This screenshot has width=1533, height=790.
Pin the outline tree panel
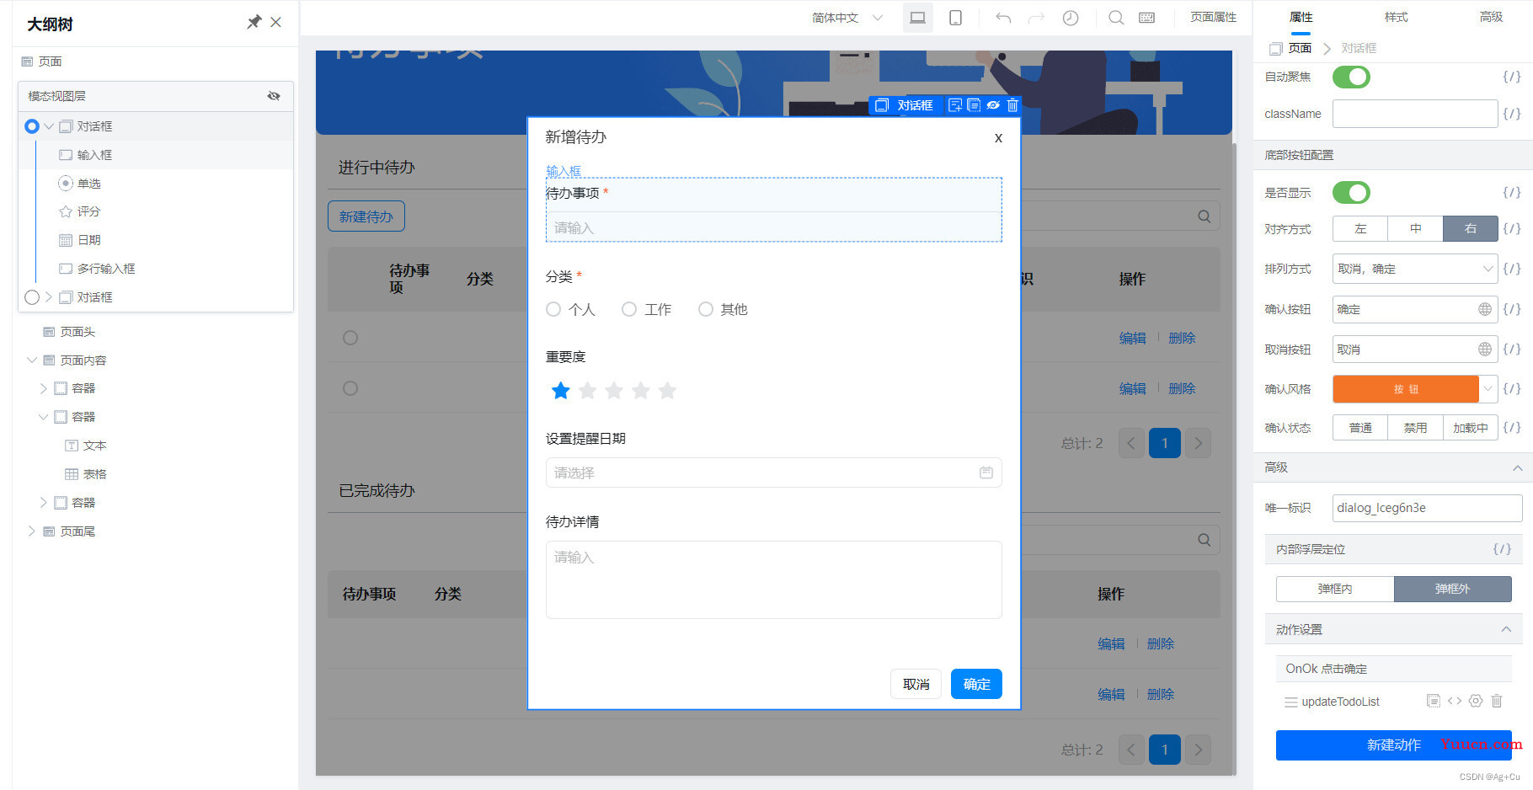tap(254, 23)
